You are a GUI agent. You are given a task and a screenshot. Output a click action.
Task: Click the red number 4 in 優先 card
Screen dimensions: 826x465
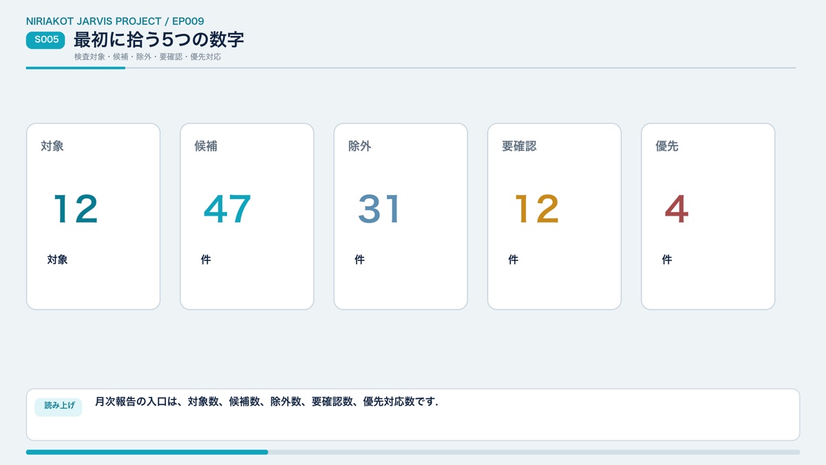[677, 209]
